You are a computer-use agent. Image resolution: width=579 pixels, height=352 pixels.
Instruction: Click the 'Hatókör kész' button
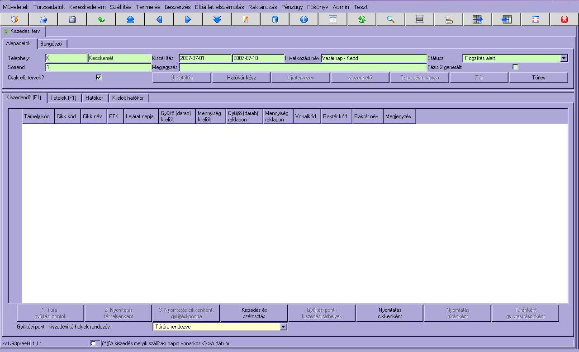(241, 78)
